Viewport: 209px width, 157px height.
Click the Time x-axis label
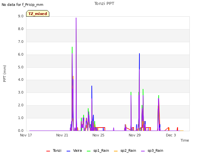point(185,140)
